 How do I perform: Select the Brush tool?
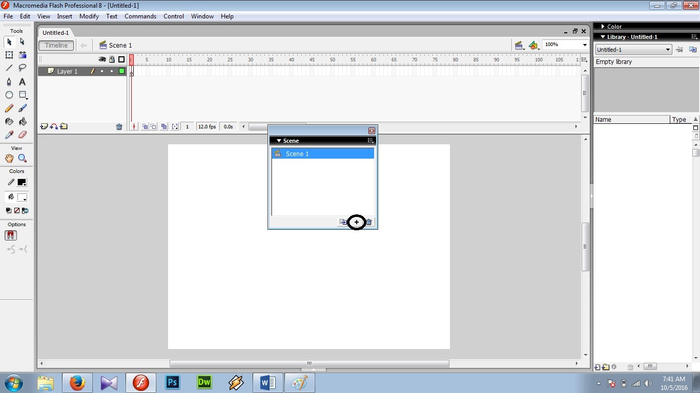[x=22, y=108]
